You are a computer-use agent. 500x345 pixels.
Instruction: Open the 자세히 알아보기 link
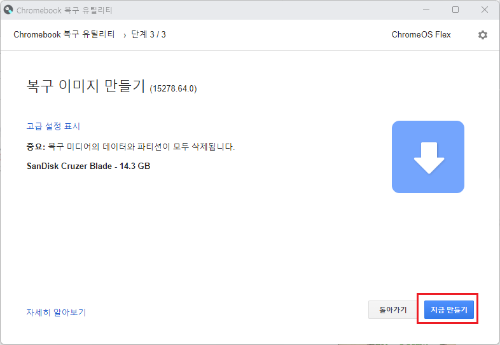(x=56, y=312)
